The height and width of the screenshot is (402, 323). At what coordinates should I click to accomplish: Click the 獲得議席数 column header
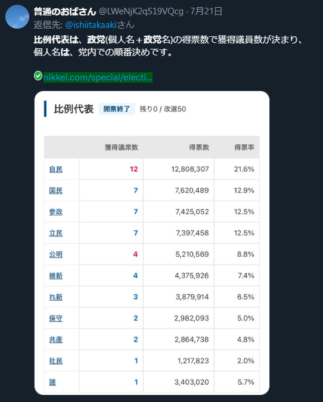coord(122,148)
